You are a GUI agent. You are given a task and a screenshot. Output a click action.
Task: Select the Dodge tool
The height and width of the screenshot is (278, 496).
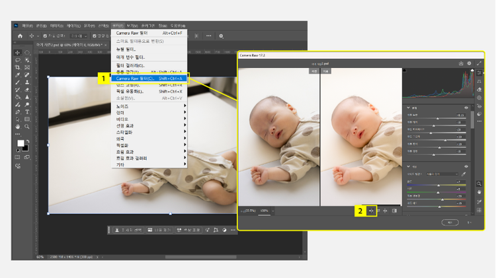27,104
